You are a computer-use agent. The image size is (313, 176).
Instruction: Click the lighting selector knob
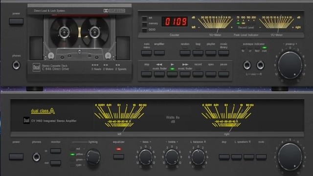pyautogui.click(x=93, y=157)
